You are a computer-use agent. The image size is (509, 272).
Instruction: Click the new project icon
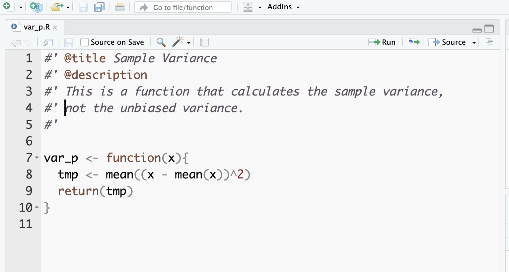pos(36,7)
